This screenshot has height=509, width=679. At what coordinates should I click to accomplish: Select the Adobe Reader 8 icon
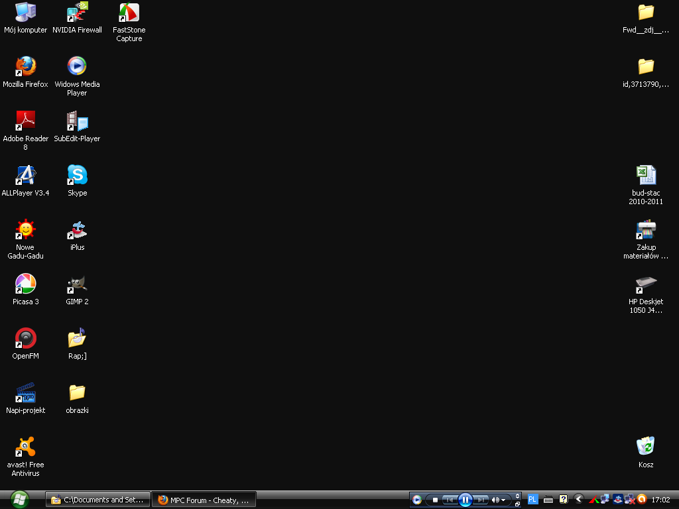pyautogui.click(x=26, y=131)
